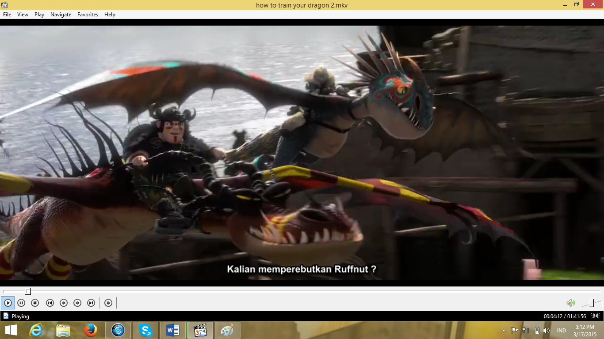Click the "Playing" status text
604x339 pixels.
(x=20, y=316)
